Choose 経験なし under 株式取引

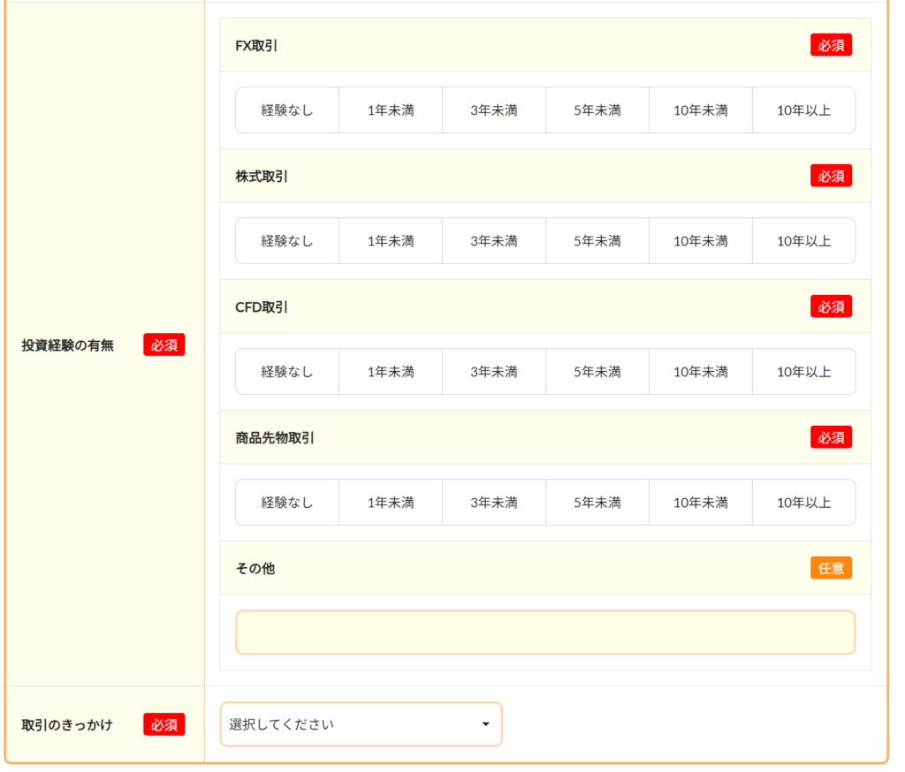[287, 241]
